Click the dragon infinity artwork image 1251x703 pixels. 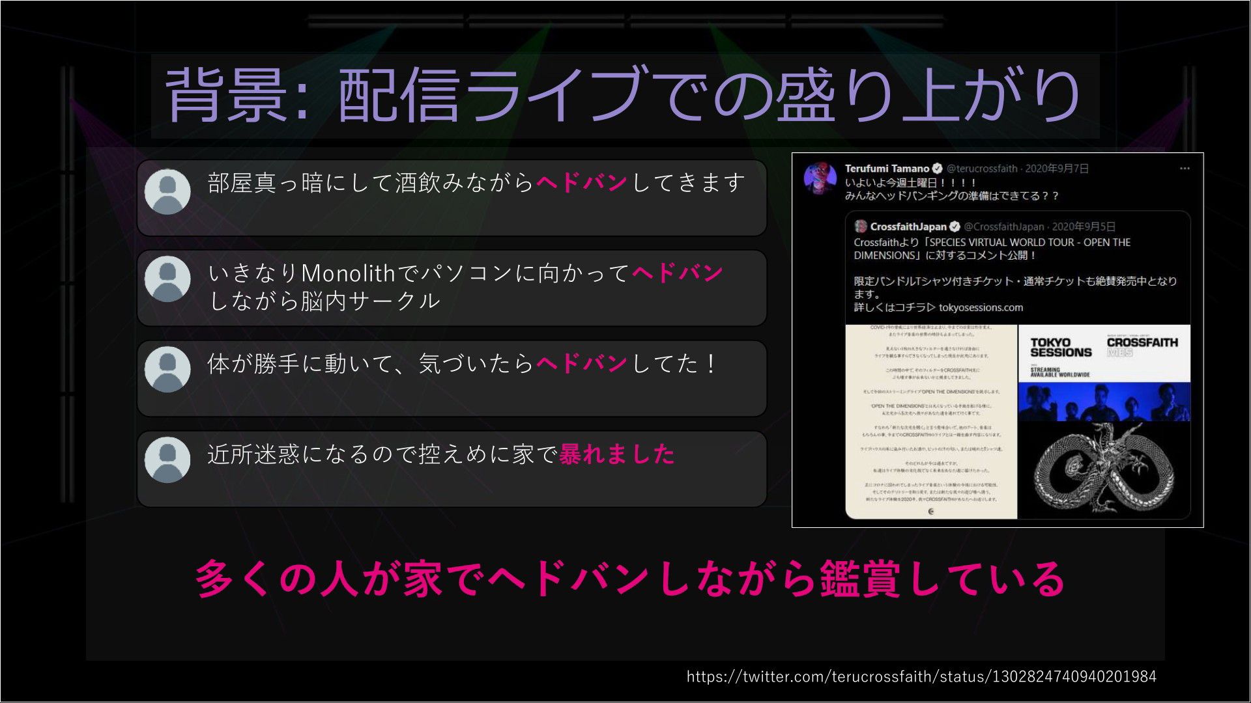1104,470
